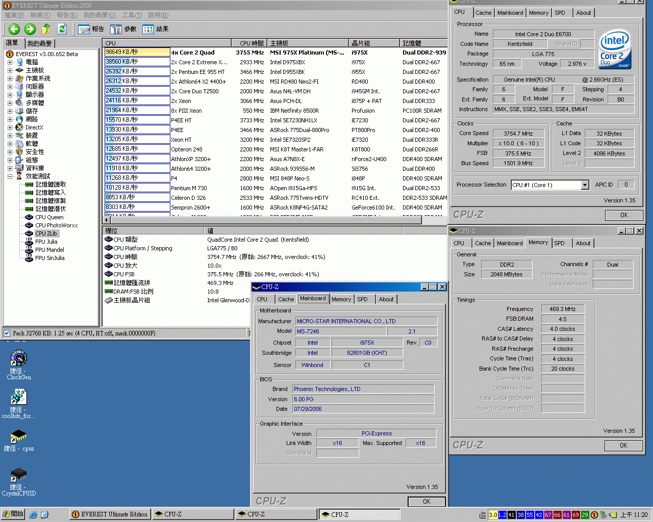
Task: Click the Refresh icon in EVEREST toolbar
Action: (x=62, y=29)
